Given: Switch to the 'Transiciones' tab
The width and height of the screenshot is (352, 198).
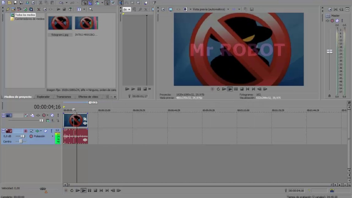Looking at the screenshot, I should coord(64,97).
